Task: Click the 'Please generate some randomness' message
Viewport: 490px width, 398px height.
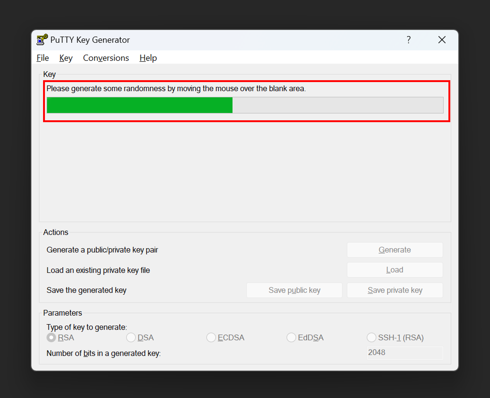Action: pyautogui.click(x=176, y=89)
